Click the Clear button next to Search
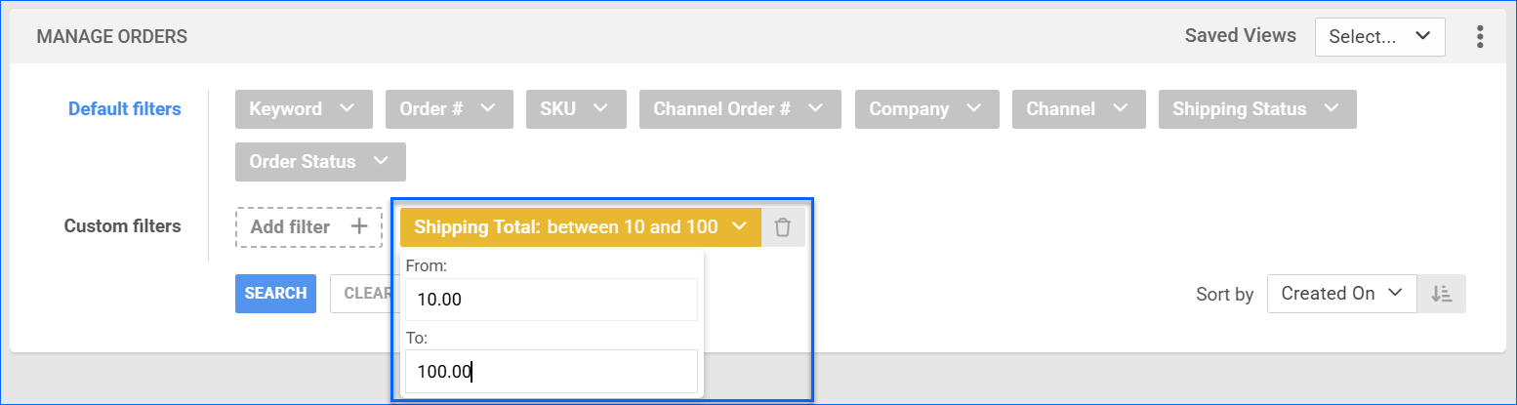The width and height of the screenshot is (1517, 405). 365,294
